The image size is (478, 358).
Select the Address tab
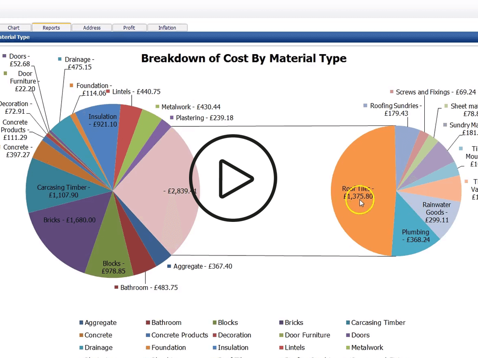click(x=92, y=28)
